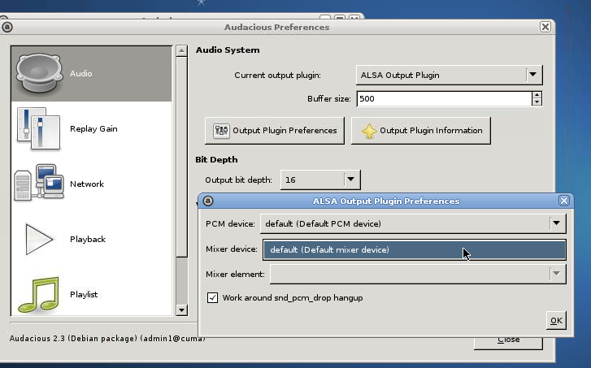This screenshot has width=591, height=368.
Task: Click the 'Bit Depth' heading
Action: coord(216,160)
